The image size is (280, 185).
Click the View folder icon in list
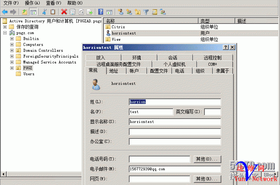pos(108,39)
